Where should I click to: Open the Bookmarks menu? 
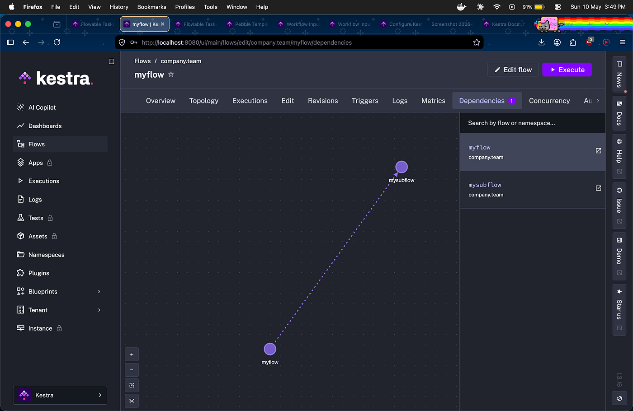(x=152, y=7)
